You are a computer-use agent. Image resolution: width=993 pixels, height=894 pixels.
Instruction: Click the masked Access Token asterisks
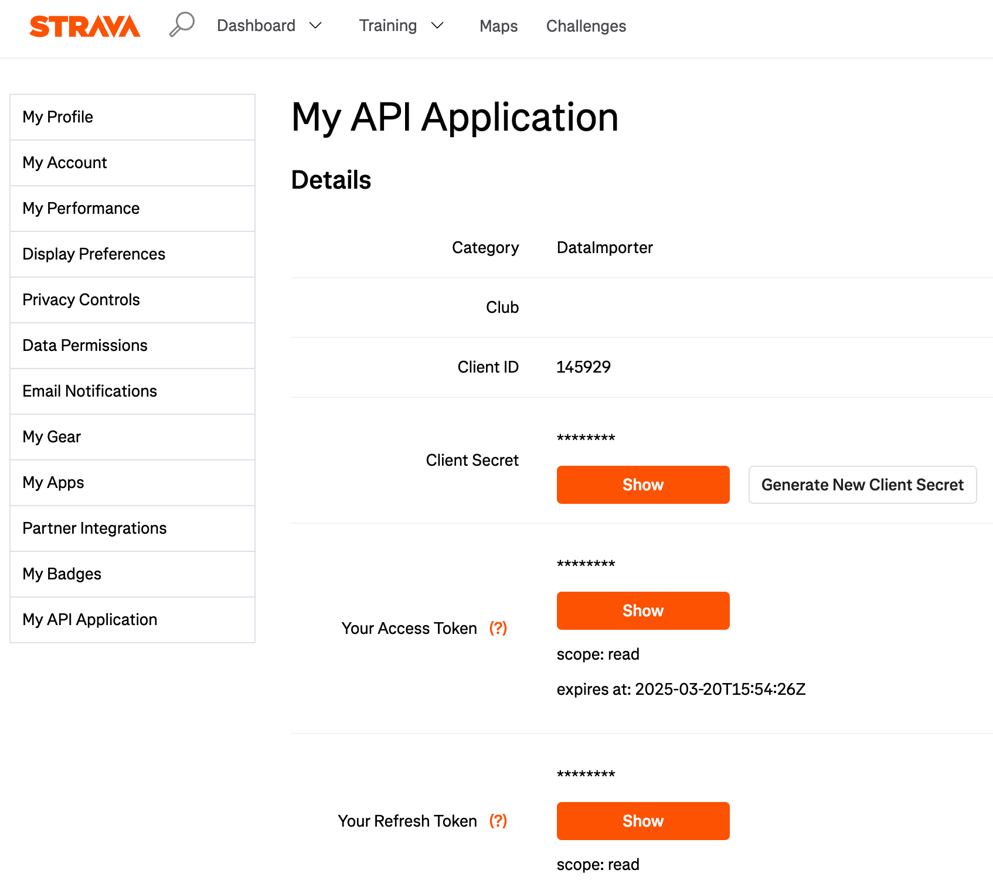586,564
